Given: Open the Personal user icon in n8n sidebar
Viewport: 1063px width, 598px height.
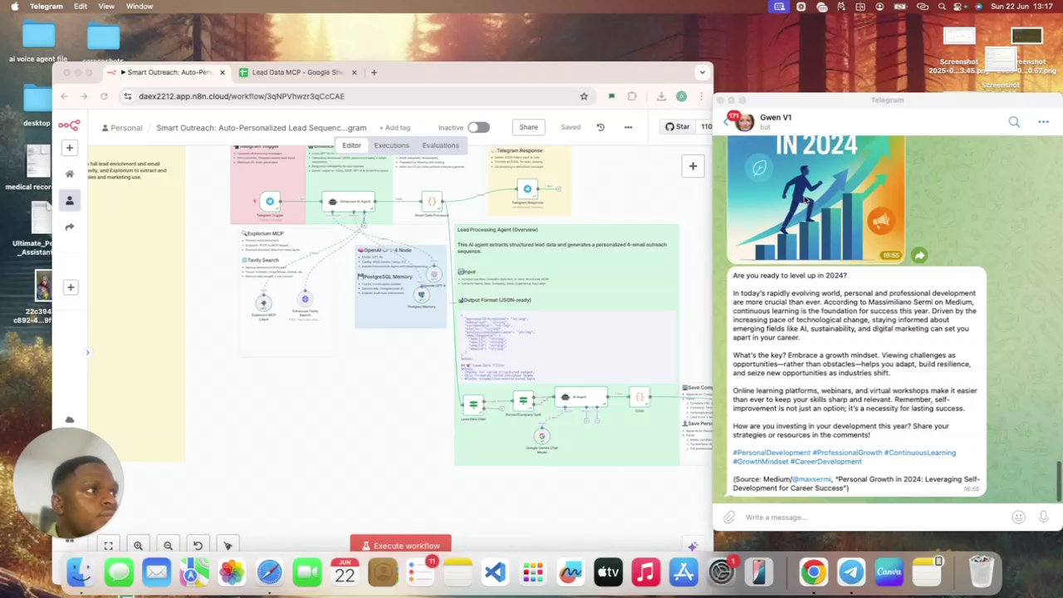Looking at the screenshot, I should pos(70,200).
